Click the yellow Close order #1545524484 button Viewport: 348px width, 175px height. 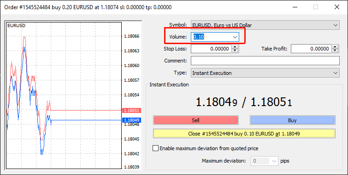point(244,134)
